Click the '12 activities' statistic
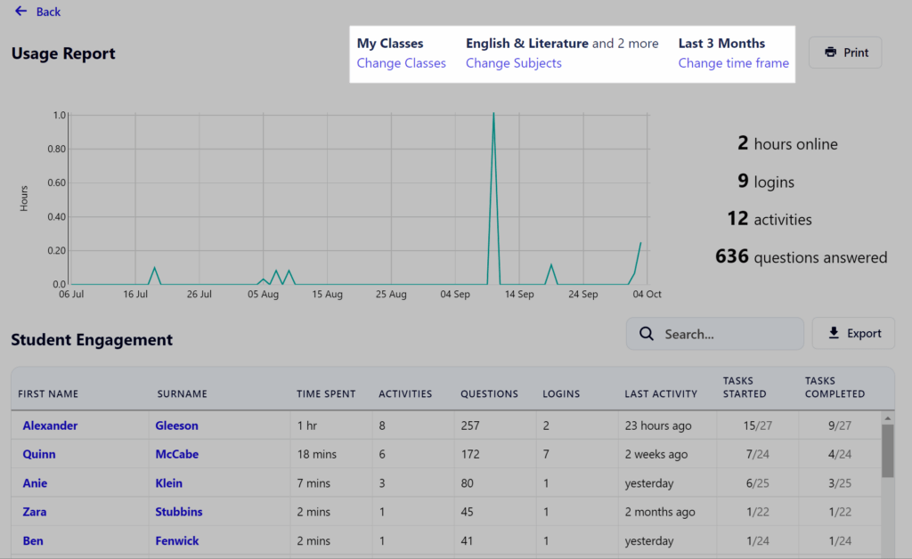The image size is (912, 559). click(769, 218)
